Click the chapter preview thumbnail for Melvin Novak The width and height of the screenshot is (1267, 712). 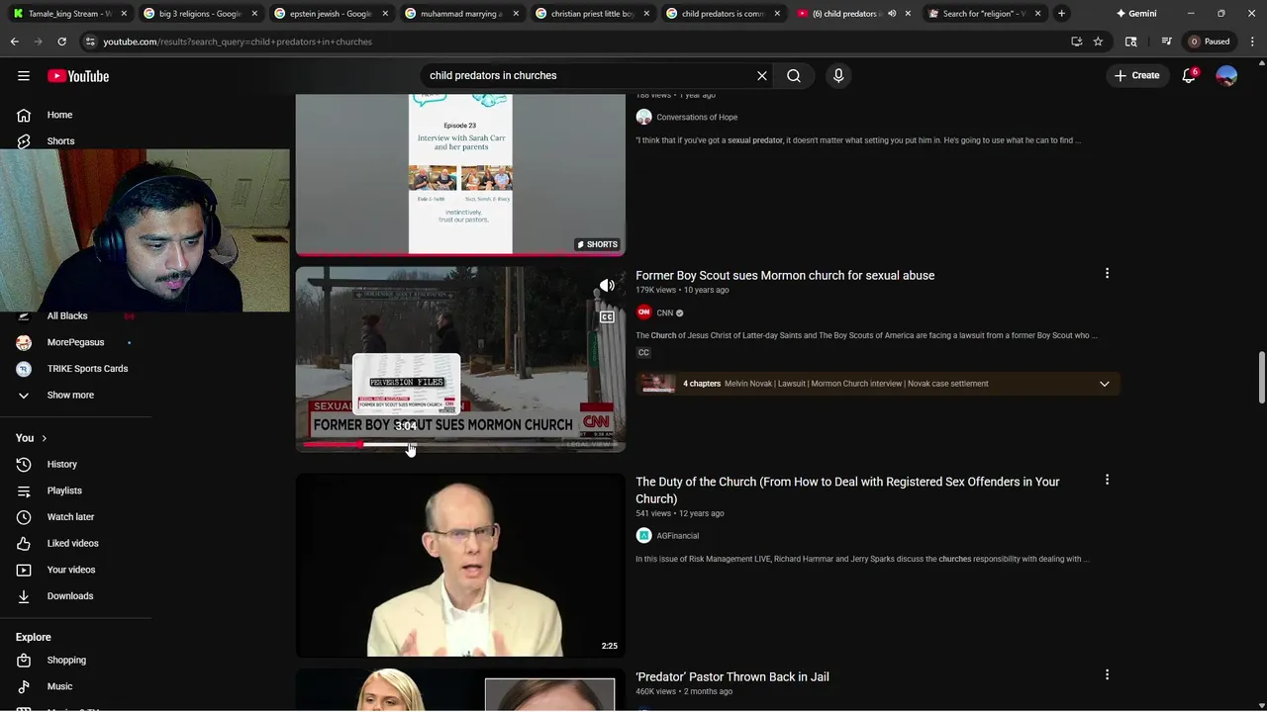point(657,384)
